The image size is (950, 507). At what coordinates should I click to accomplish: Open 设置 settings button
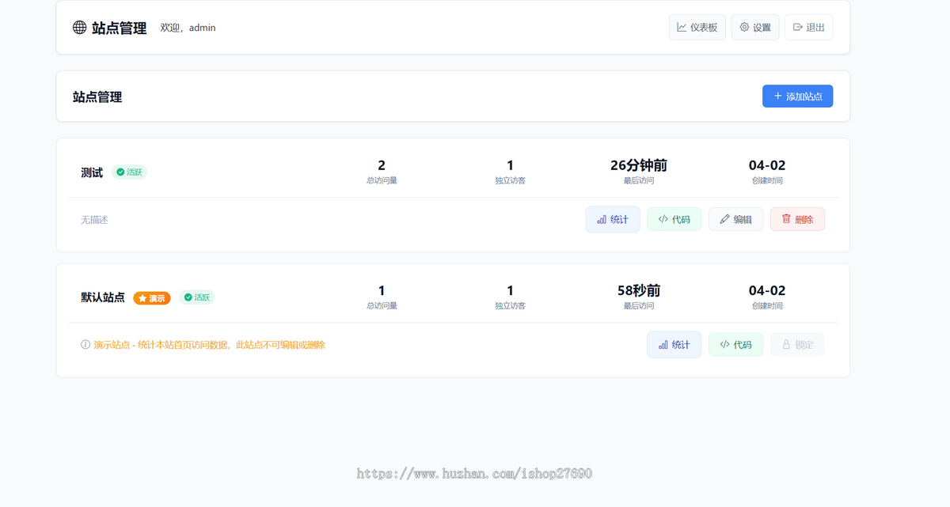tap(755, 27)
